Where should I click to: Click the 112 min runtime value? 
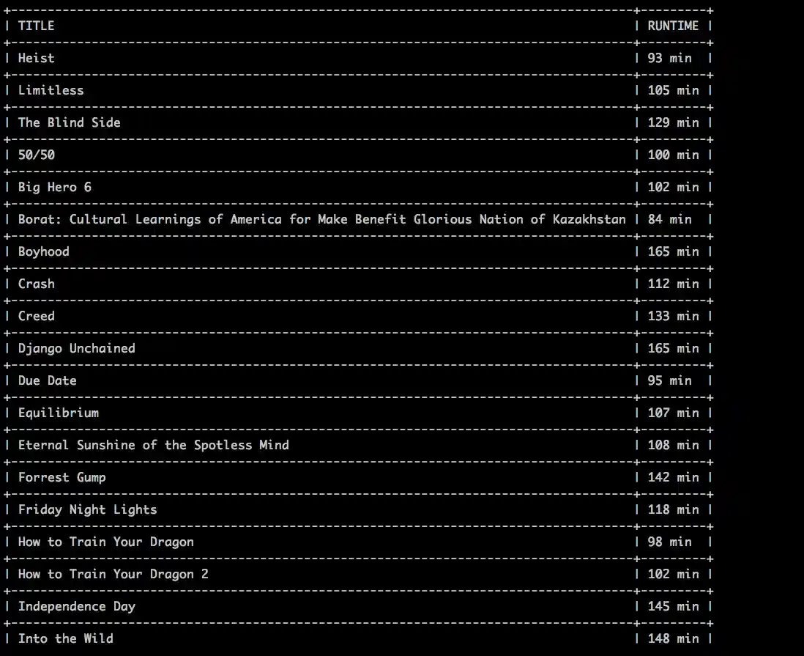[673, 284]
